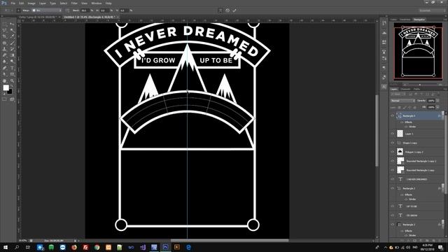Open the Layer menu

point(42,3)
